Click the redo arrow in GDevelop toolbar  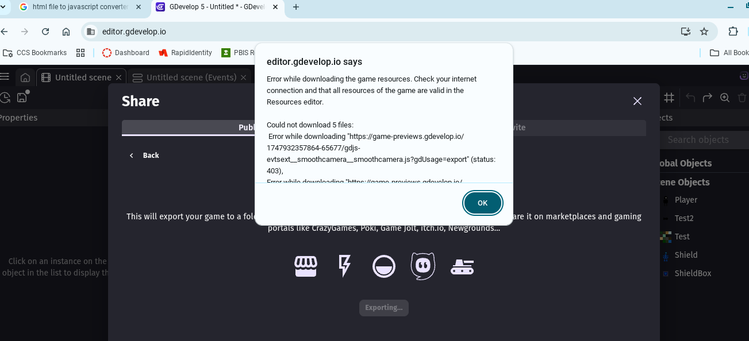(708, 98)
